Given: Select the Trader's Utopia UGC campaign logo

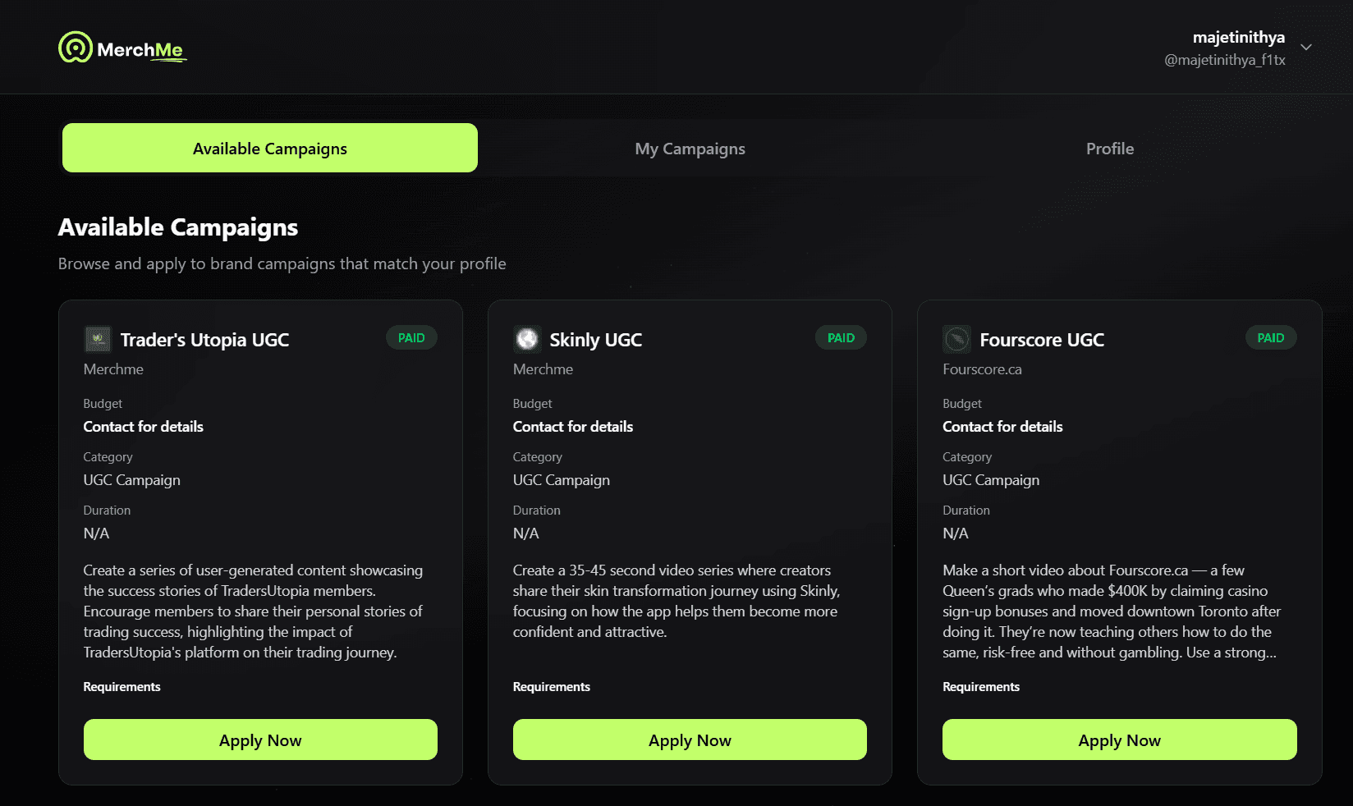Looking at the screenshot, I should [x=97, y=338].
